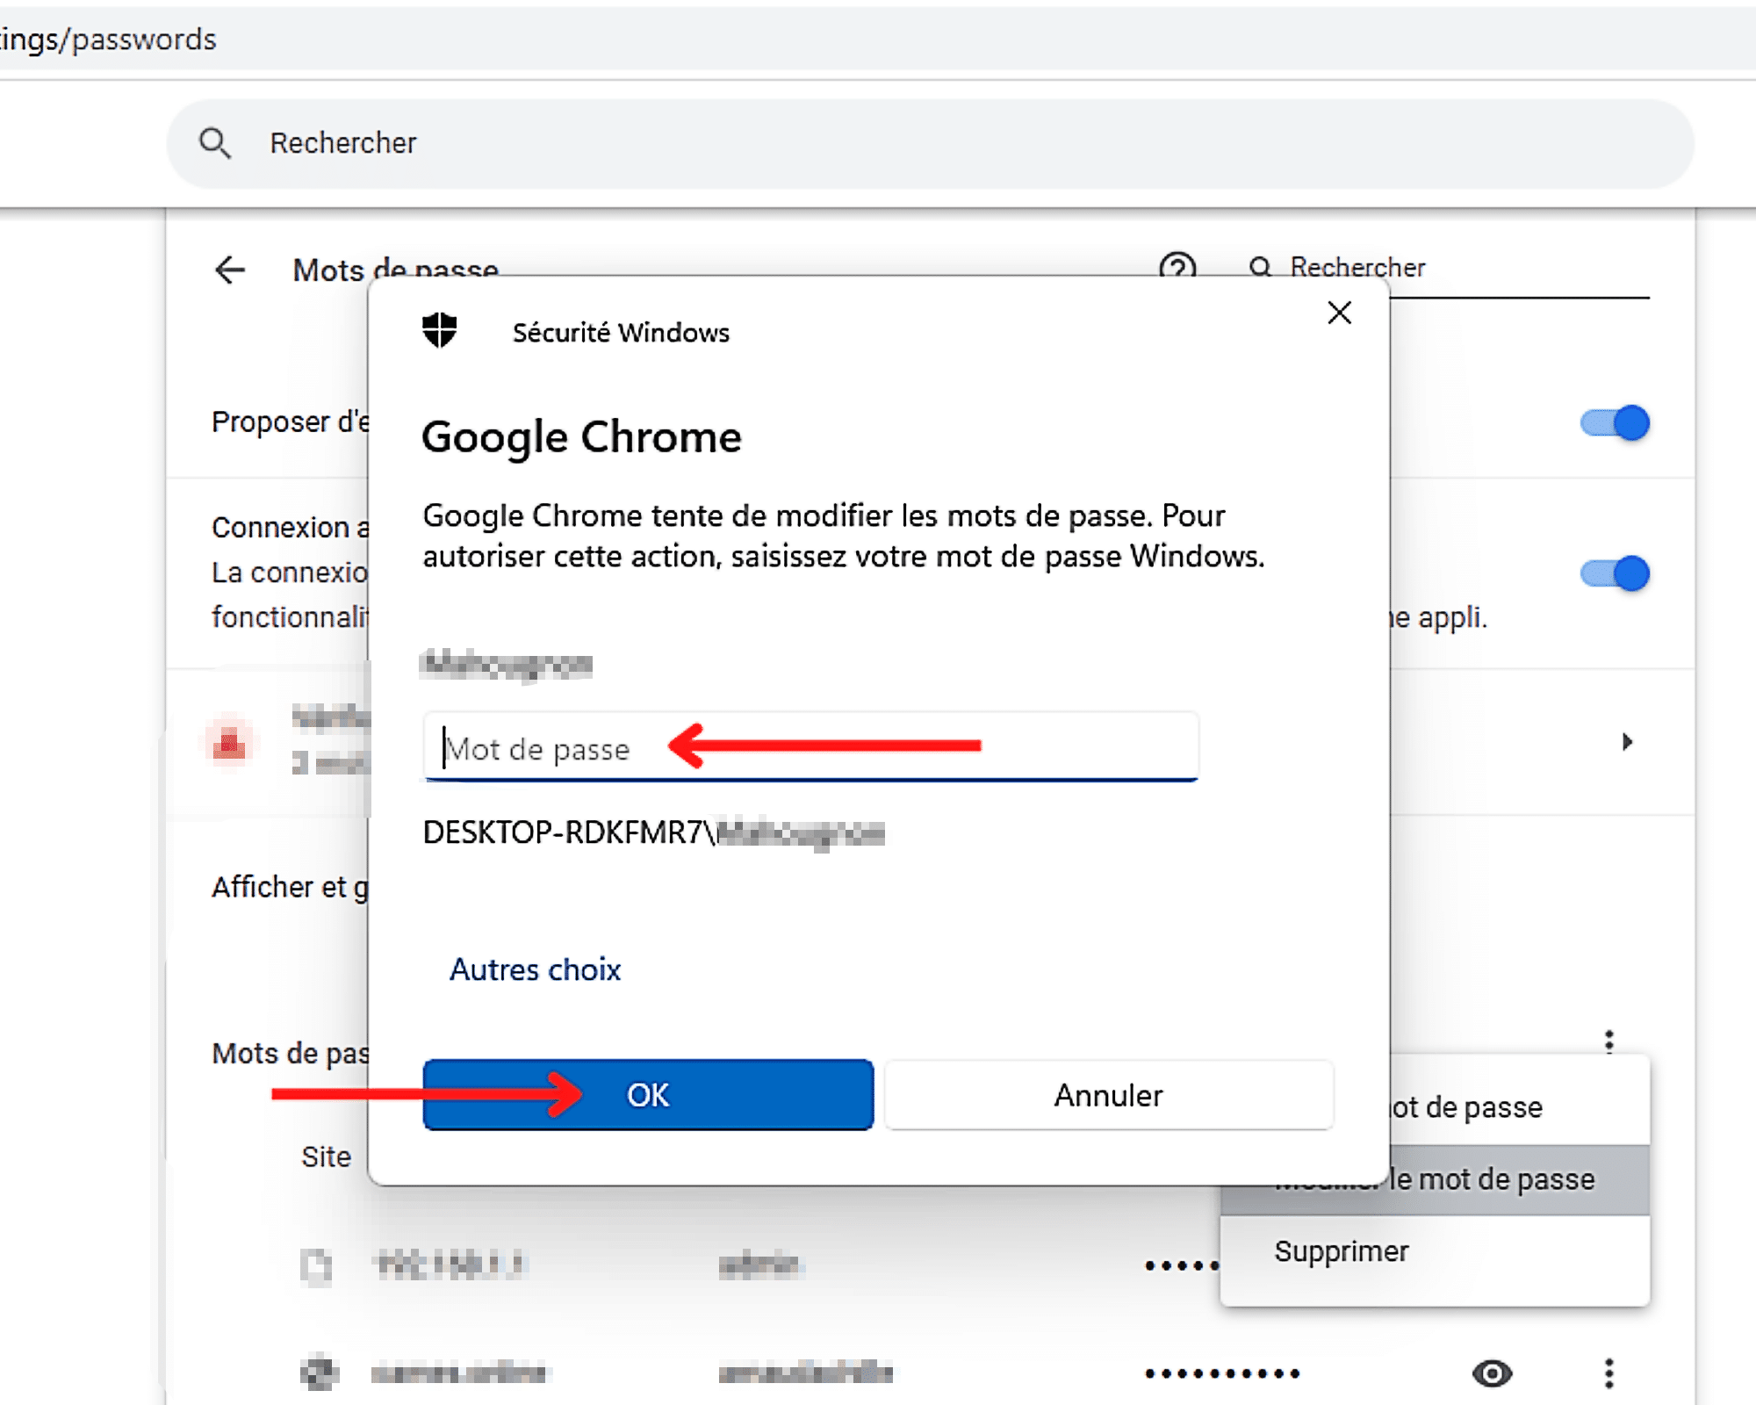Click the passwords list search magnifier icon
Viewport: 1756px width, 1405px height.
(x=1260, y=267)
